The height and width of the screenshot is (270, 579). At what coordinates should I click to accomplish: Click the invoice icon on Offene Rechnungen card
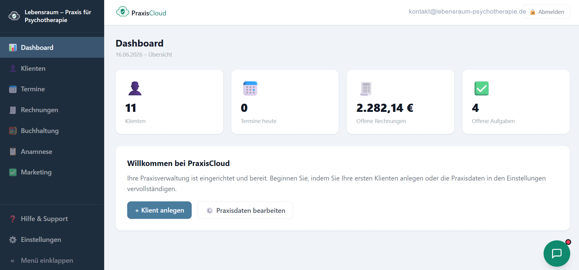[366, 88]
